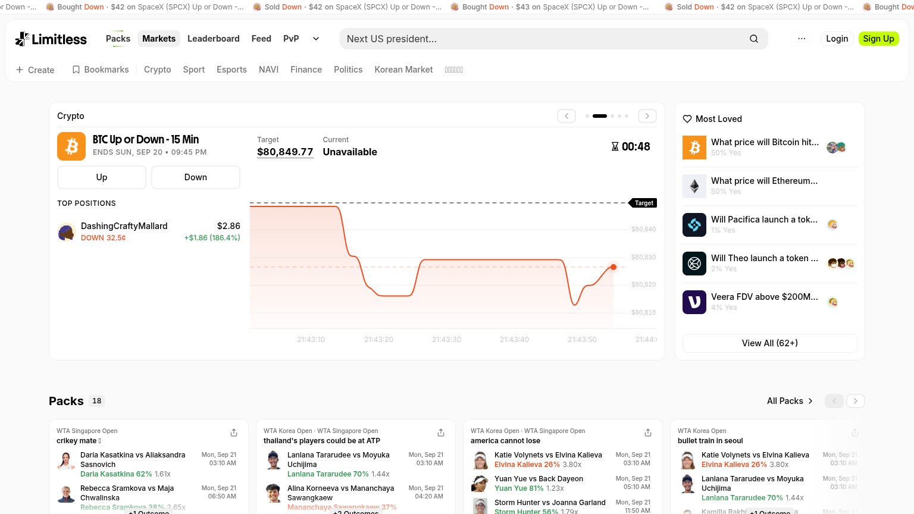The height and width of the screenshot is (514, 914).
Task: Click the Bookmarks flag icon
Action: [76, 70]
